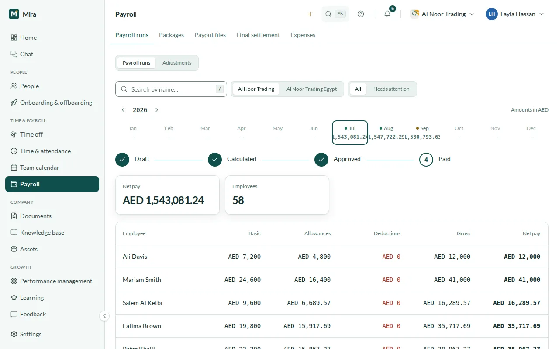
Task: Switch to the Packages tab
Action: pos(171,35)
